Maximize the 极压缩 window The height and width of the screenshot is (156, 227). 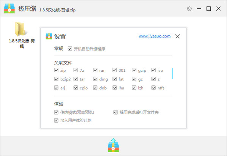pyautogui.click(x=208, y=9)
